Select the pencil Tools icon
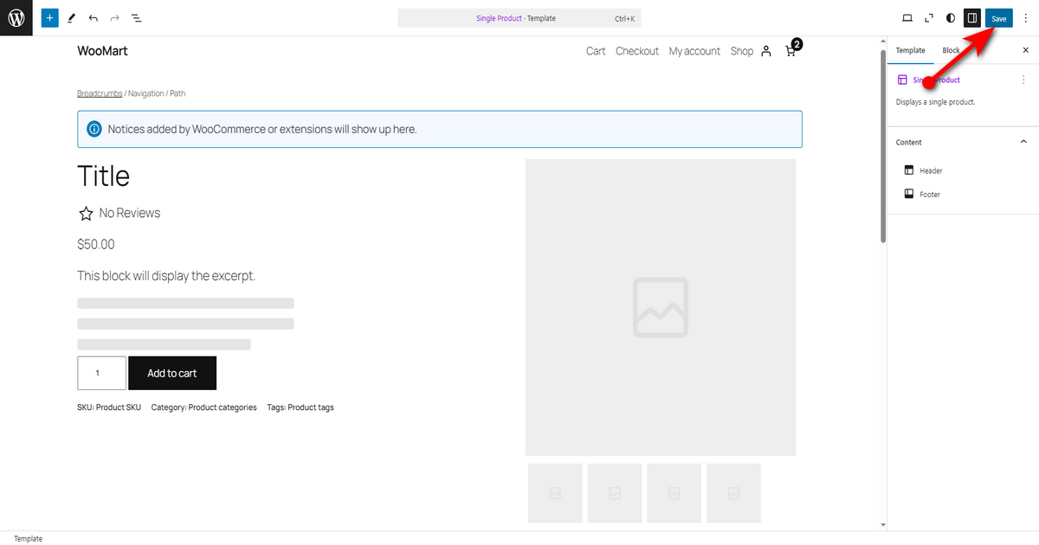This screenshot has width=1039, height=545. pyautogui.click(x=72, y=17)
